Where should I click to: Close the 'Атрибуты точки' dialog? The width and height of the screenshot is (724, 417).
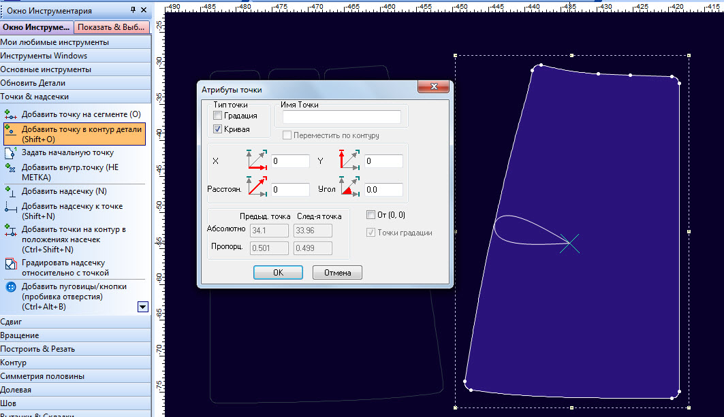click(x=434, y=86)
